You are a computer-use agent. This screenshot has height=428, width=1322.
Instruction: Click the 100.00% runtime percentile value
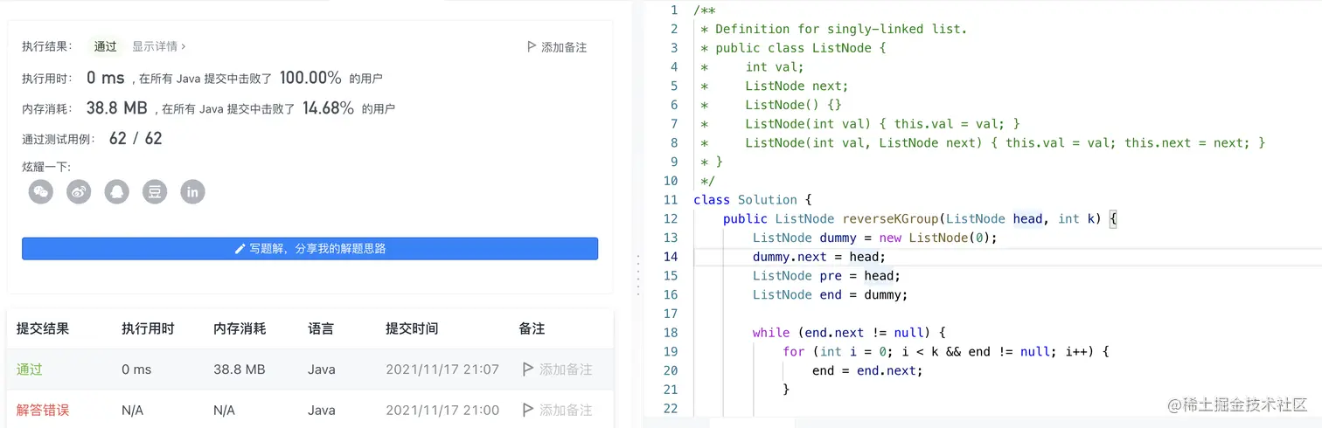tap(310, 78)
